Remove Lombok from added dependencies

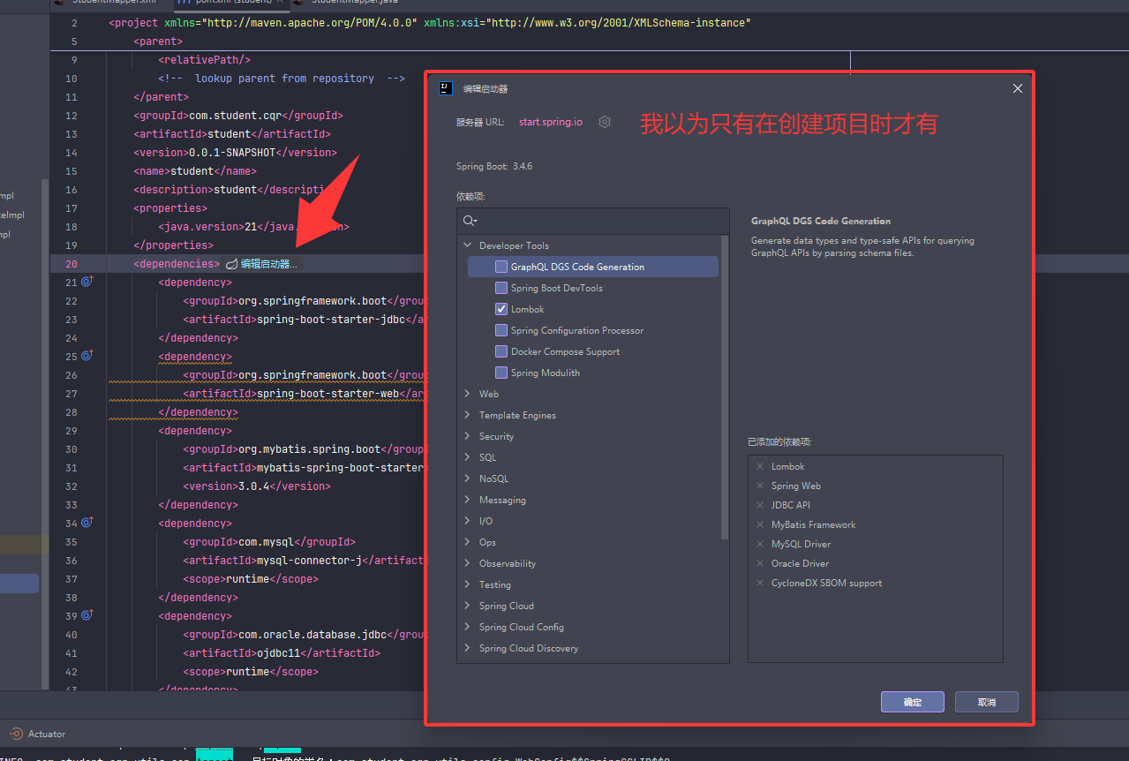[x=760, y=466]
